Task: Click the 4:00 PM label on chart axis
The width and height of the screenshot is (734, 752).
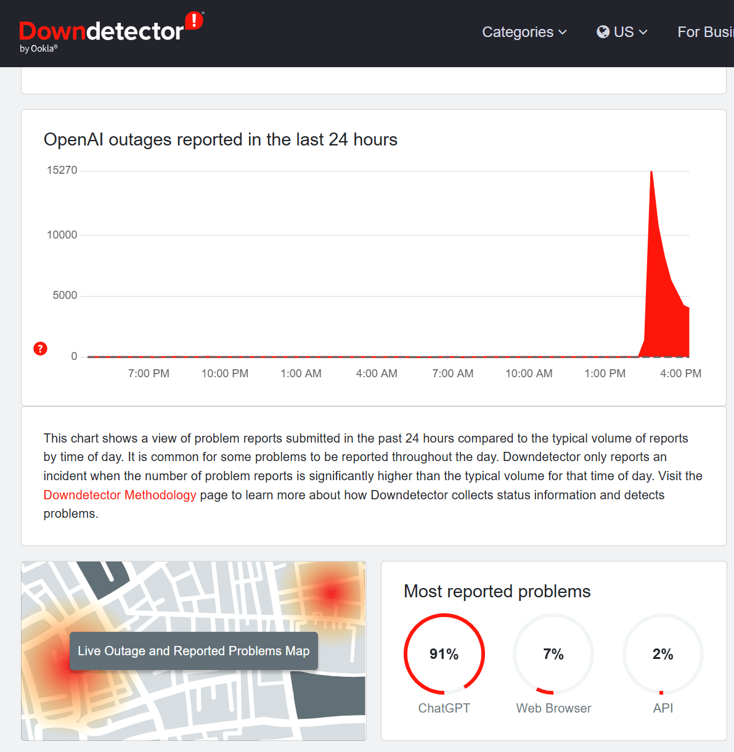Action: (x=680, y=374)
